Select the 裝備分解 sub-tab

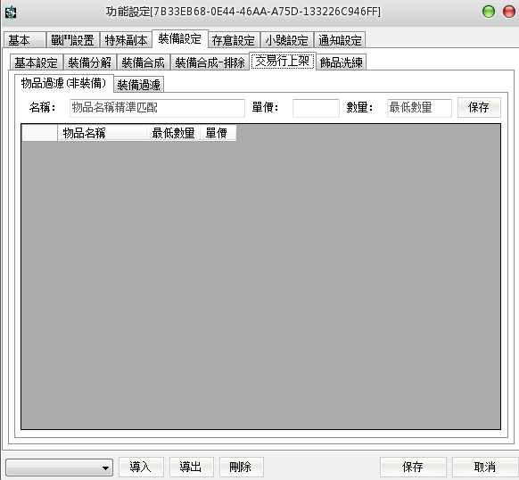point(90,62)
